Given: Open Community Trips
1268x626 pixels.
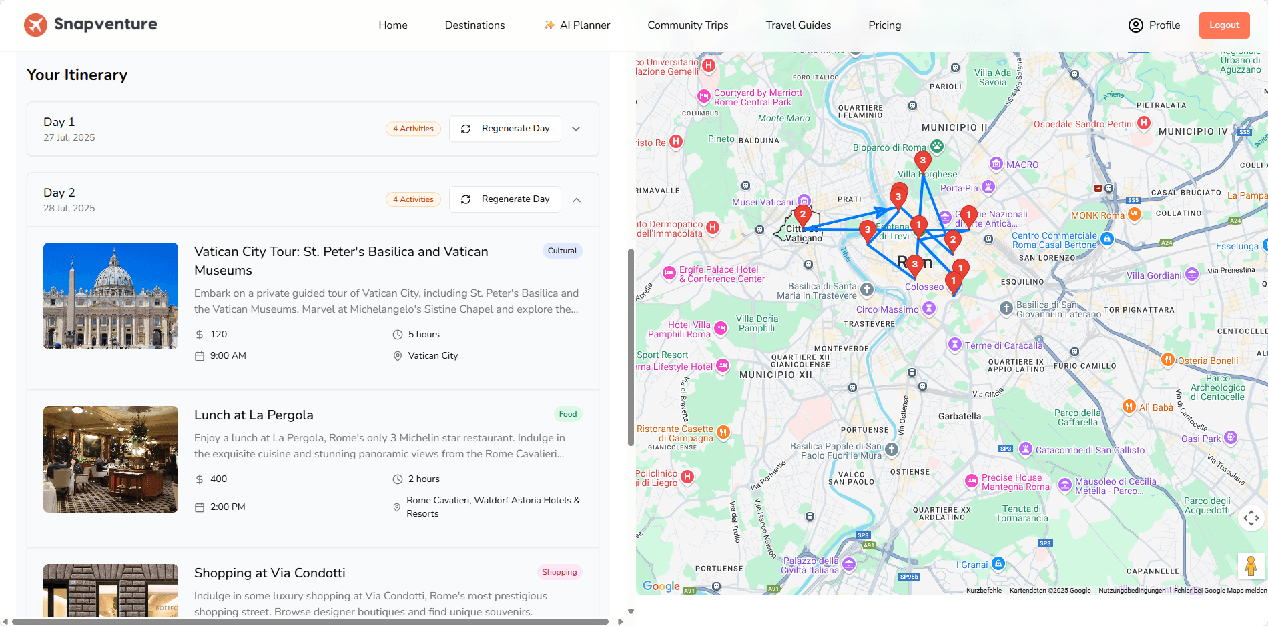Looking at the screenshot, I should pos(688,25).
